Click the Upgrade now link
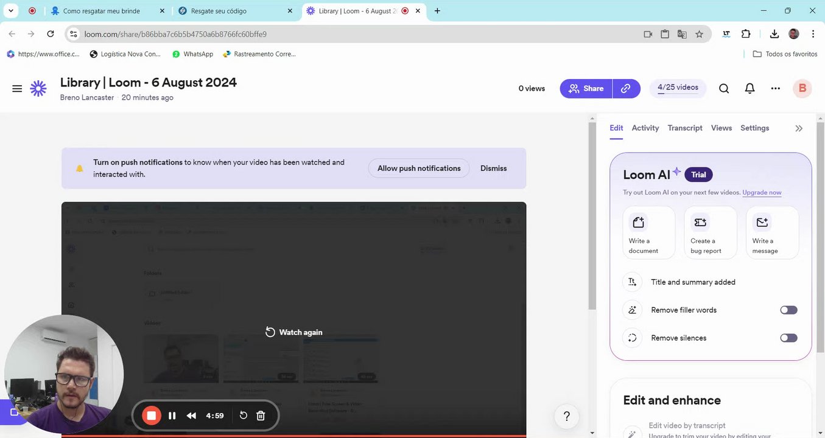 762,192
